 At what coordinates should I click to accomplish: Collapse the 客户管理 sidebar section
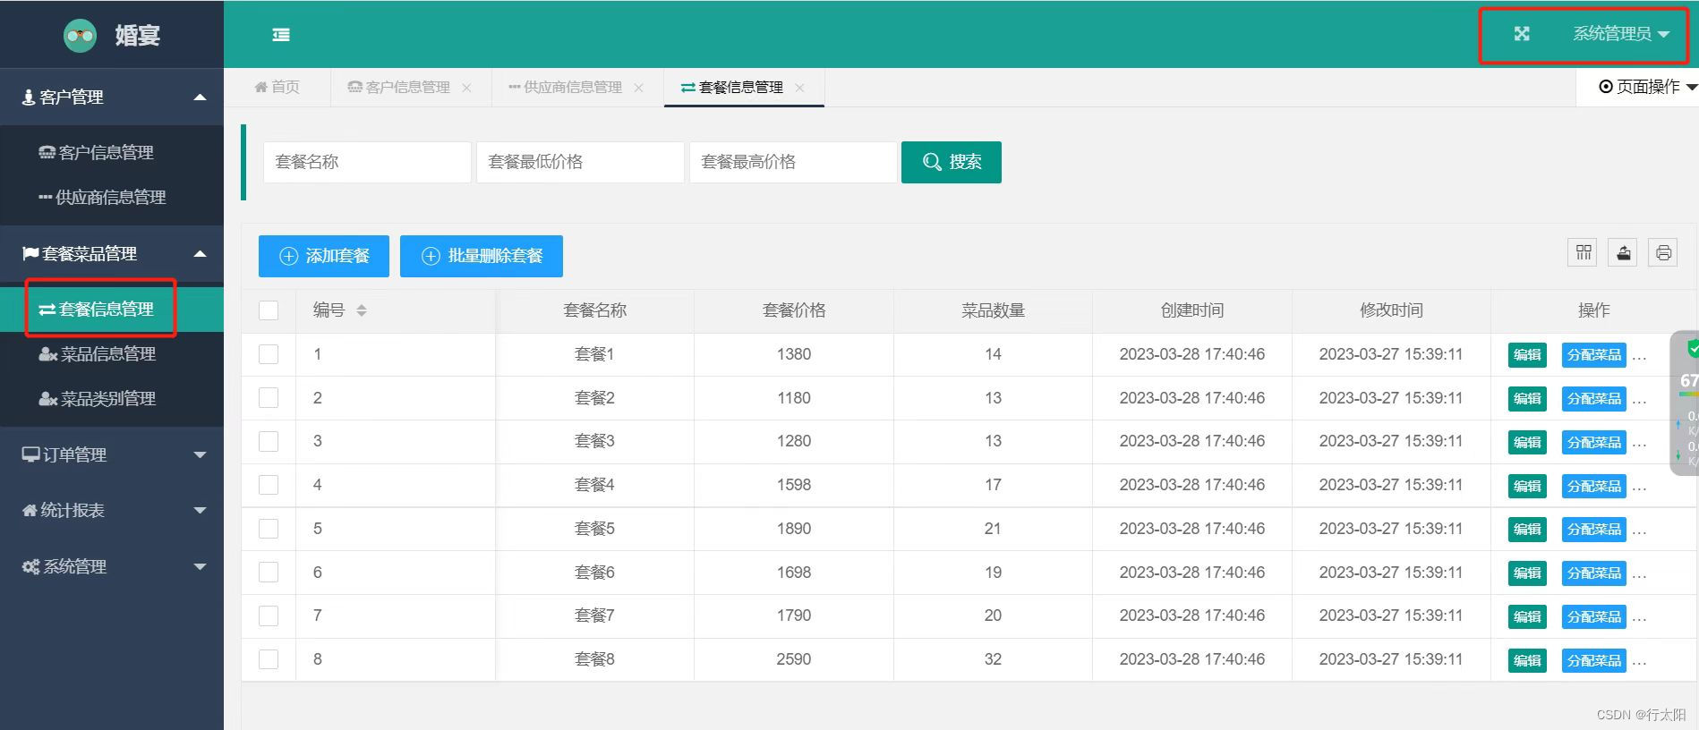click(x=112, y=97)
